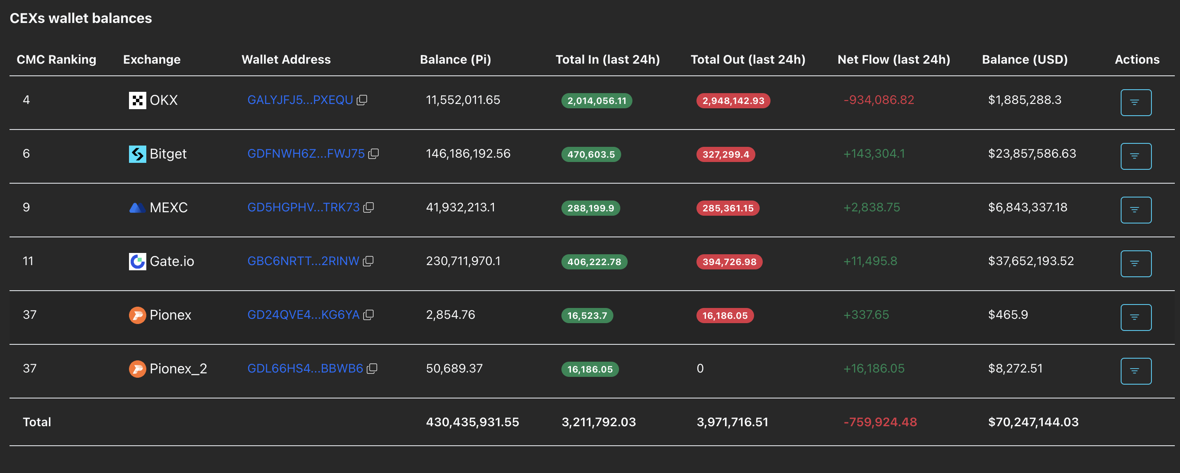Click the Balance (Pi) column header

[x=455, y=60]
